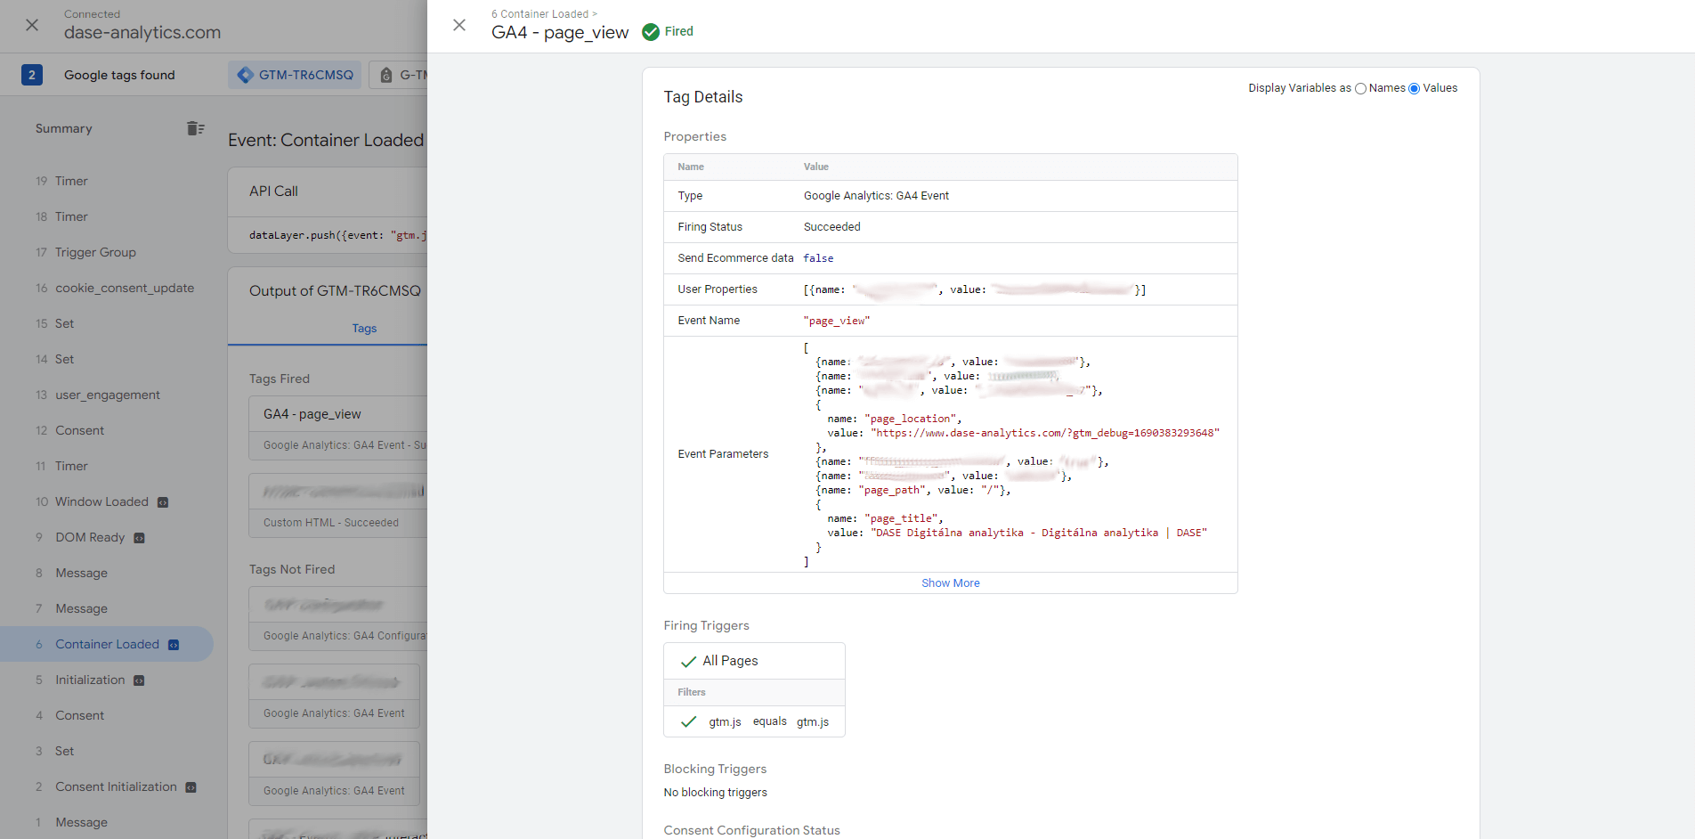Select event 2 Consent Initialization

pos(107,786)
